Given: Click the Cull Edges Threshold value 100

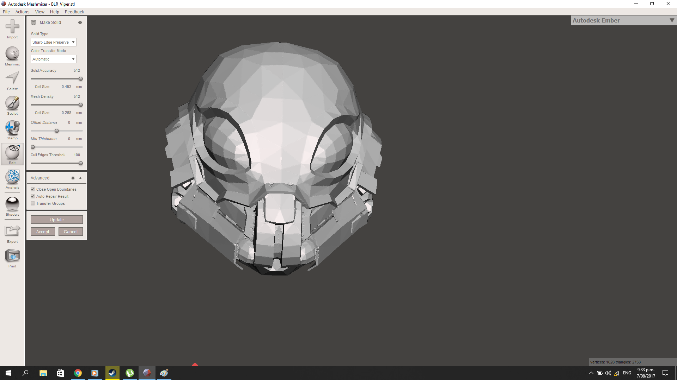Looking at the screenshot, I should coord(77,155).
